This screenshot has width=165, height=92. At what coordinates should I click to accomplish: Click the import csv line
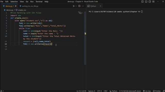16,15
